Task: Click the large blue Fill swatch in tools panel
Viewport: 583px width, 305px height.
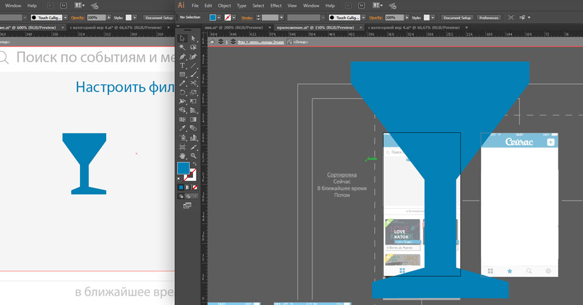Action: (183, 168)
